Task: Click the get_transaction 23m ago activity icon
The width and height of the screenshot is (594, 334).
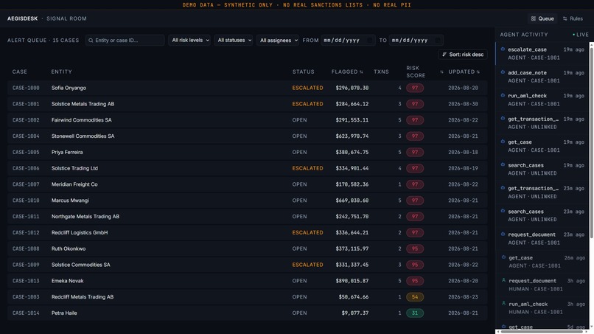Action: (503, 188)
